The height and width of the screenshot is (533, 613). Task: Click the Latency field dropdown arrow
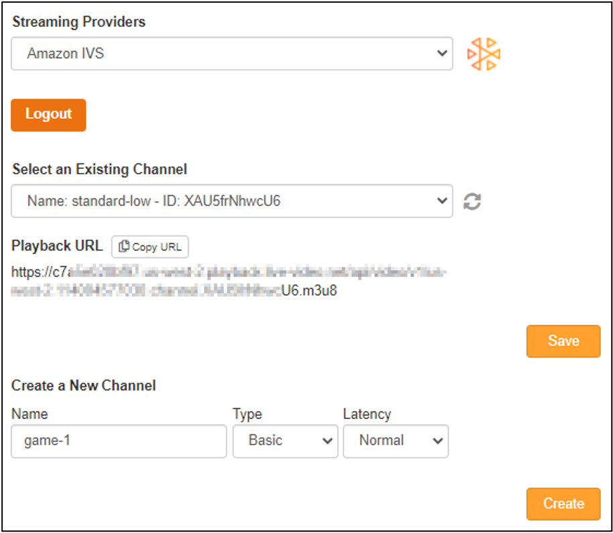point(437,441)
